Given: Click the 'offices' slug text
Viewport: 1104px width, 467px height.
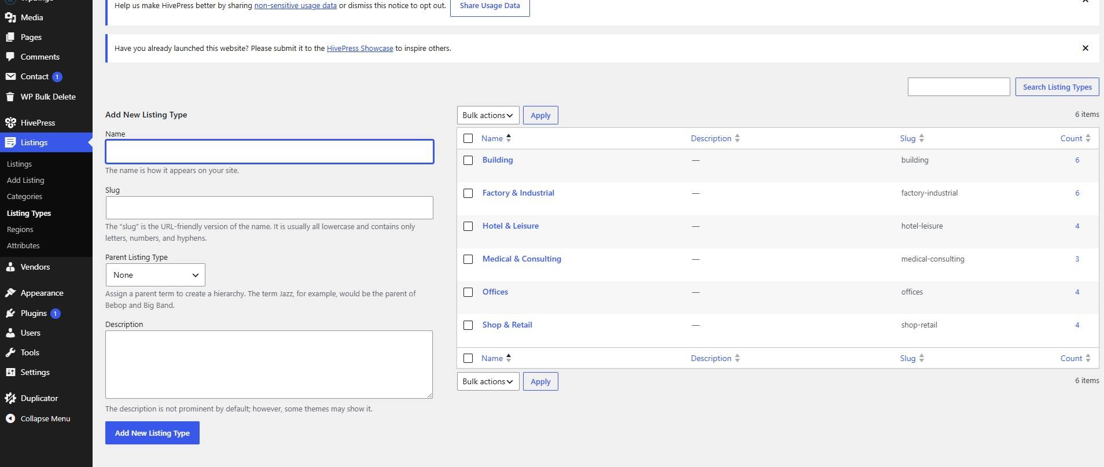Looking at the screenshot, I should point(912,292).
